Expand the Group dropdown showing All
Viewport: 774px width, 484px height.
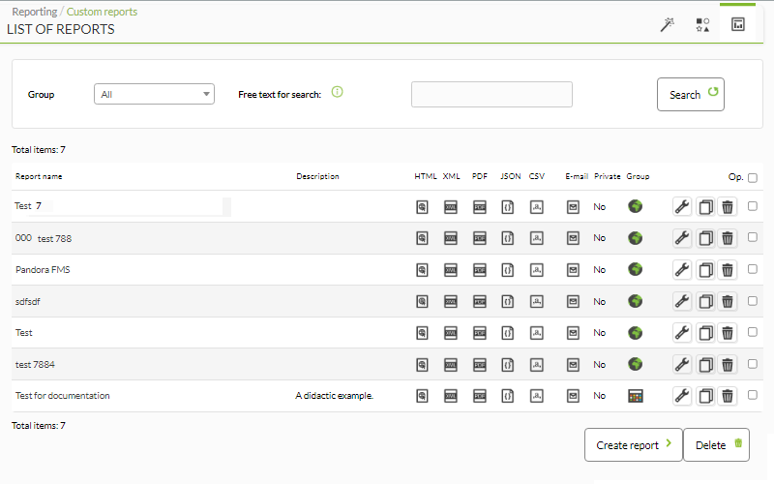[x=154, y=94]
